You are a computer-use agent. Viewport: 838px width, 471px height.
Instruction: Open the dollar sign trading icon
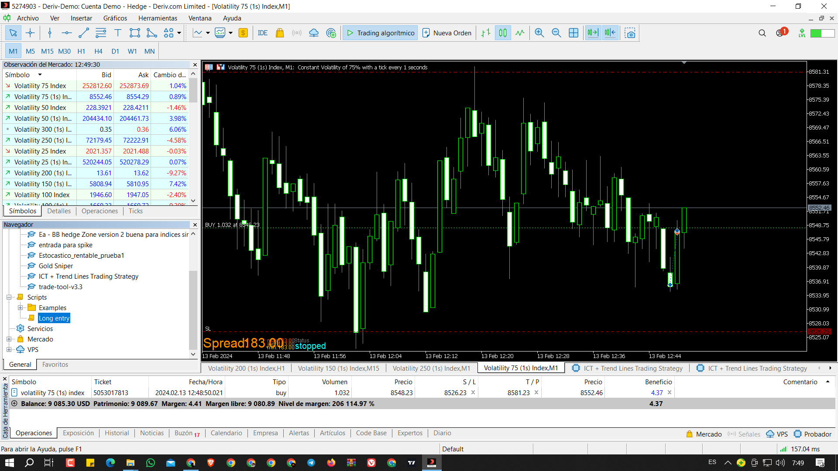(x=243, y=33)
